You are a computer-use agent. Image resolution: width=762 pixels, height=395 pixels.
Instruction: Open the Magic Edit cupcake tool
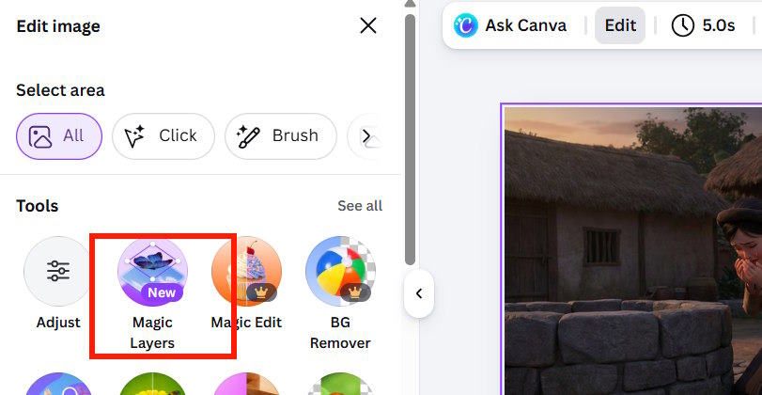[x=246, y=272]
